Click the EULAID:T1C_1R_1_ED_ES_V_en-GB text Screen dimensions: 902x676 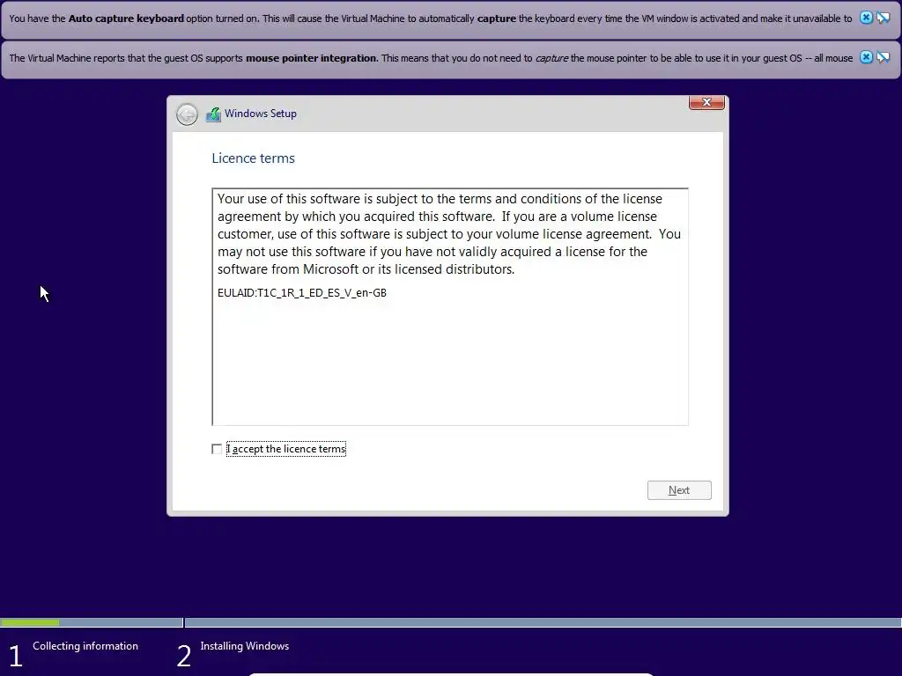[302, 292]
